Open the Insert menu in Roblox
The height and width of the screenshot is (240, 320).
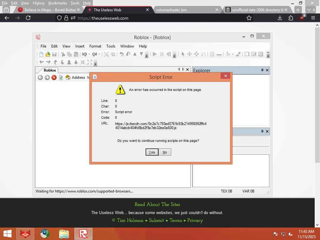click(x=80, y=46)
